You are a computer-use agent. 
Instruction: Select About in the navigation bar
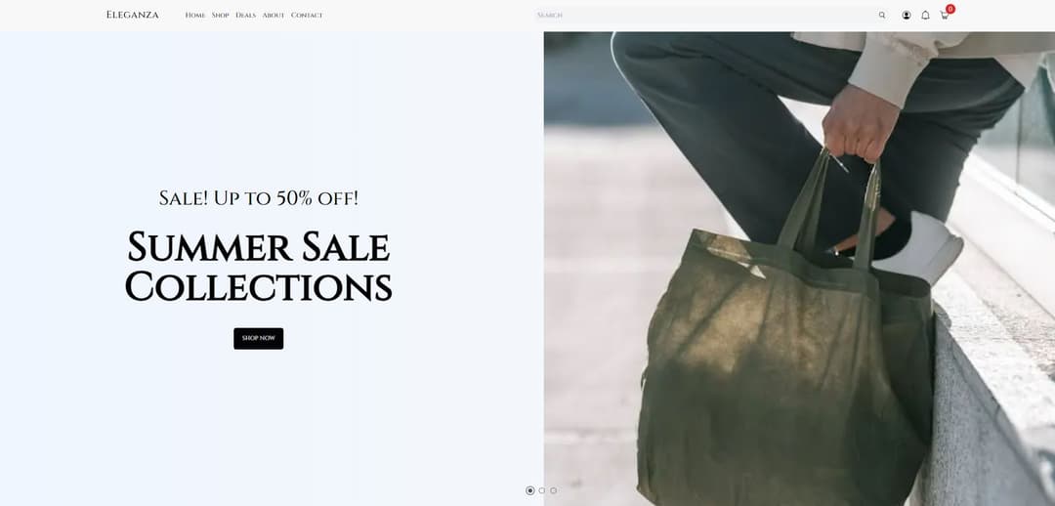click(x=274, y=15)
